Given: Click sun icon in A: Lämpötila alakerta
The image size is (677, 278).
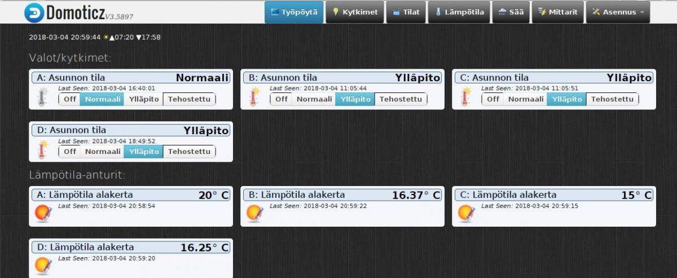Looking at the screenshot, I should pos(42,213).
